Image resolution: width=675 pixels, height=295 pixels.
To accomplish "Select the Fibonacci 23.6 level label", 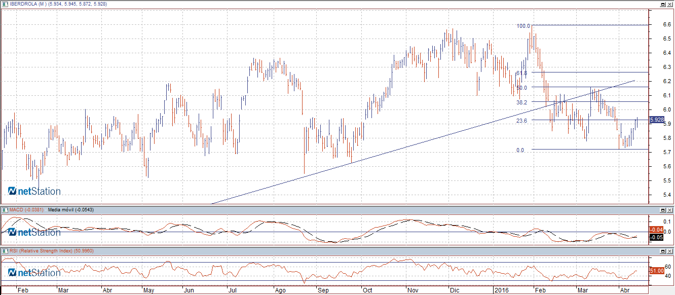I will tap(522, 121).
